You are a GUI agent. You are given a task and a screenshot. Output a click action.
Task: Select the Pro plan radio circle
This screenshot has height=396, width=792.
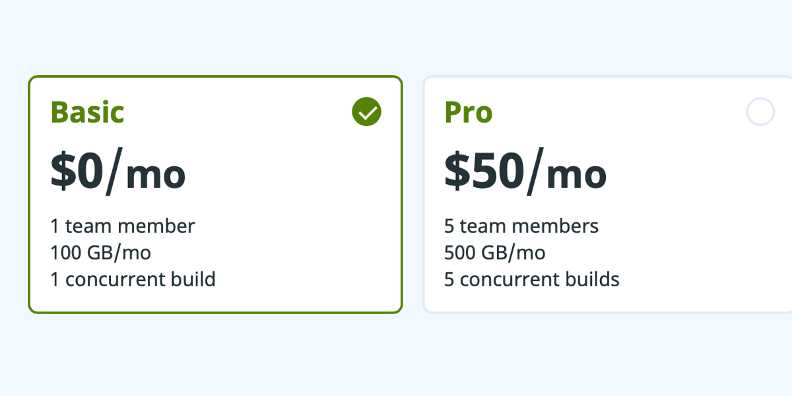pos(760,112)
